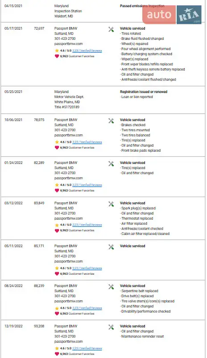Click the service icon for 03/12/2022 record
The height and width of the screenshot is (358, 207).
111,204
